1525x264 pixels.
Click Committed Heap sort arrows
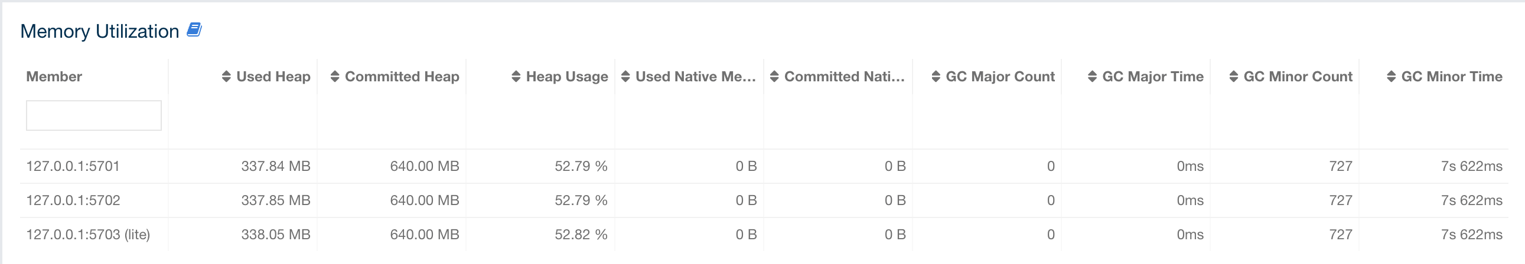coord(334,77)
